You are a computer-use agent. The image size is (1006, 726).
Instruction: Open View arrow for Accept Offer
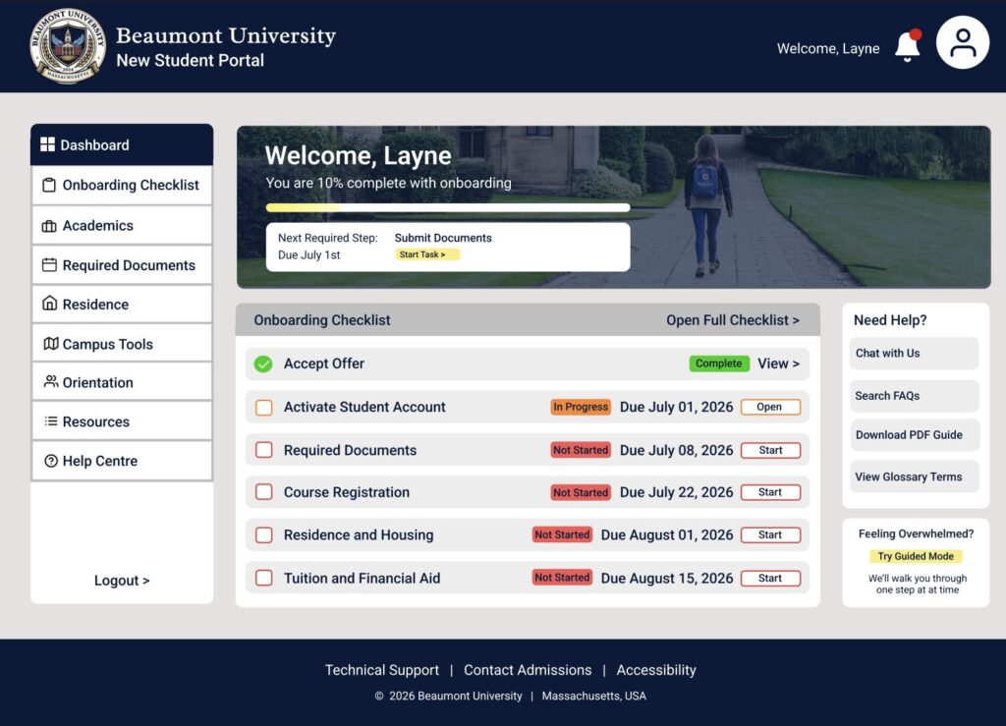tap(778, 363)
